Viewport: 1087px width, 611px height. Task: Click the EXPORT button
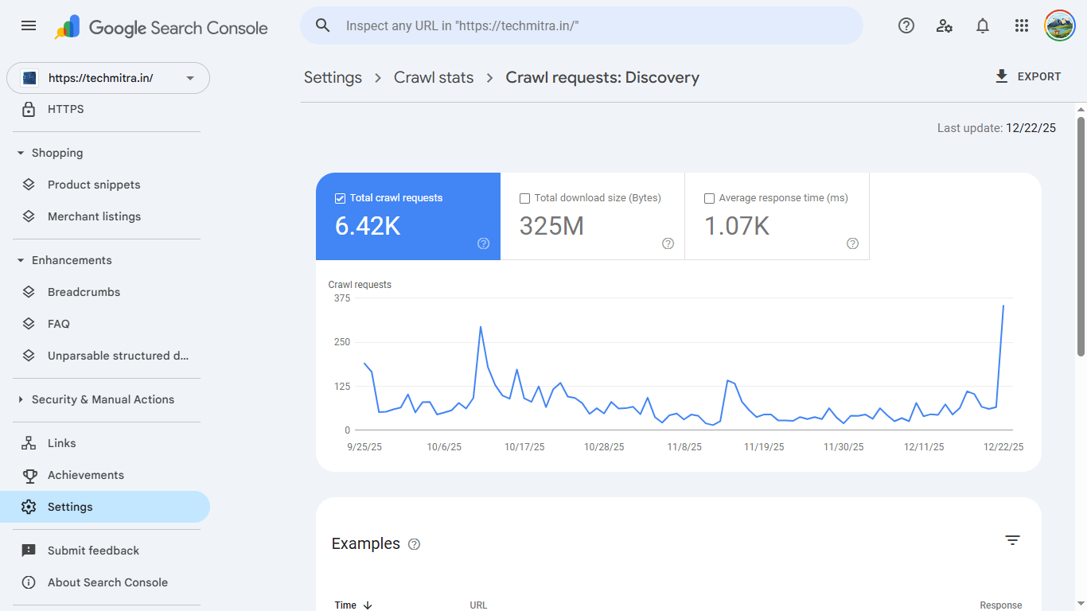[x=1028, y=76]
